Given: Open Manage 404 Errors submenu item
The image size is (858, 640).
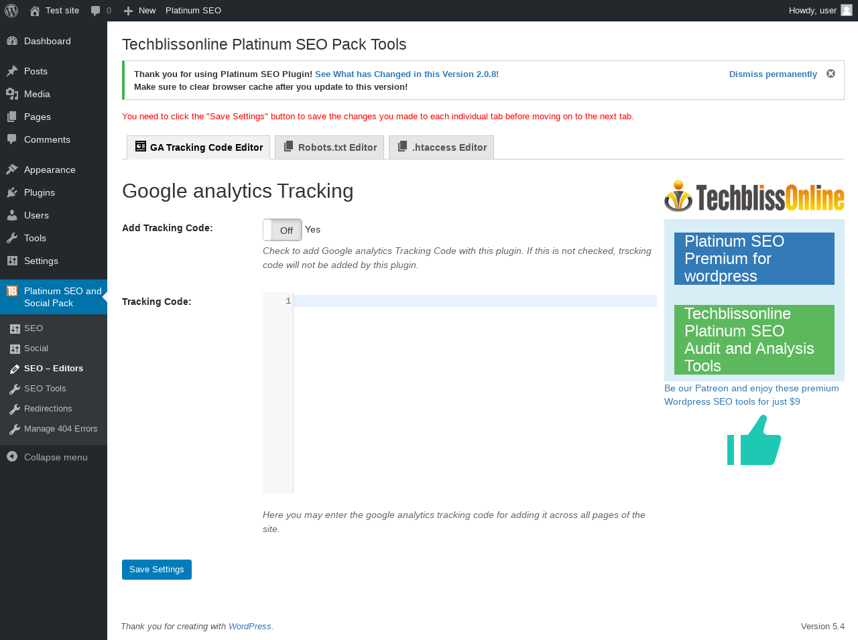Looking at the screenshot, I should coord(60,429).
